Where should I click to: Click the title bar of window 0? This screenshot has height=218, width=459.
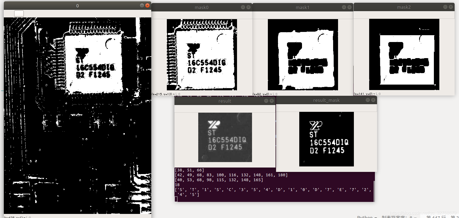[x=77, y=6]
